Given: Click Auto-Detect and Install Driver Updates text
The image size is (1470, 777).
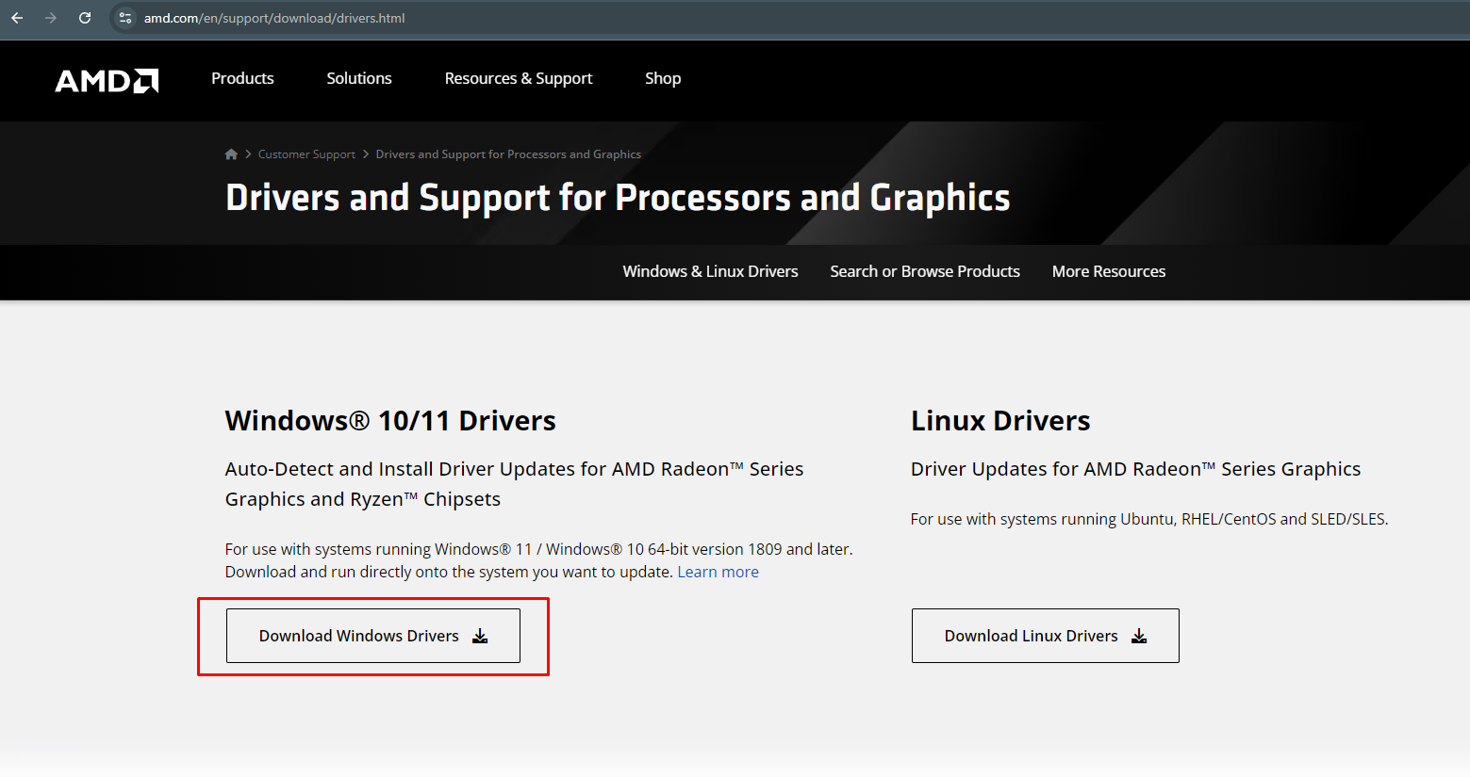Looking at the screenshot, I should coord(514,484).
